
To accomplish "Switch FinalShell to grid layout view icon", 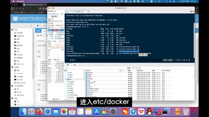I will click(191, 12).
